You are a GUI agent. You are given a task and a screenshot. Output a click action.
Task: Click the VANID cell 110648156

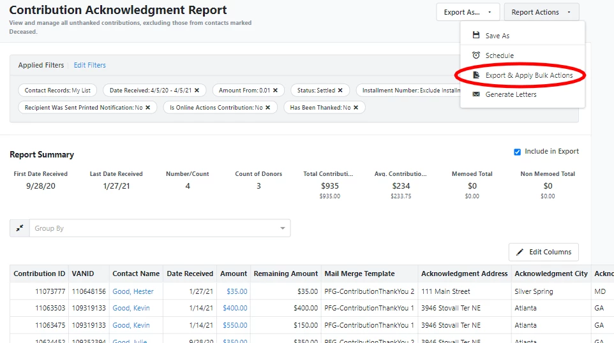point(89,291)
